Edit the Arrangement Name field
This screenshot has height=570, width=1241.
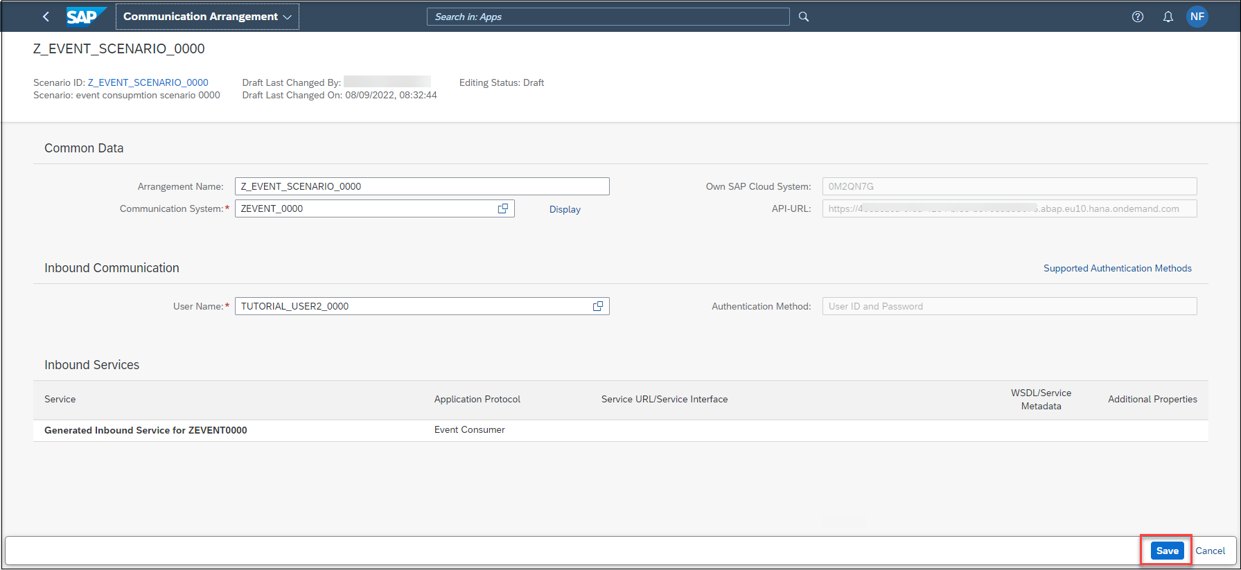(x=422, y=186)
